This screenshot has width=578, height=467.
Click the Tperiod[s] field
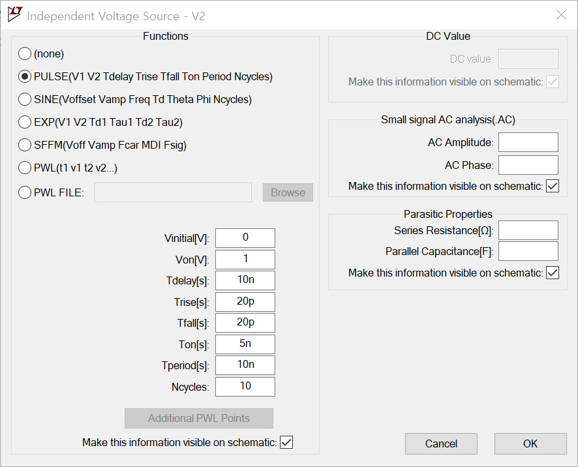[245, 365]
